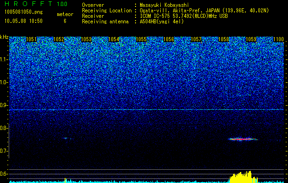Click the small yellow spike under 1052
The width and height of the screenshot is (288, 183).
[x=65, y=180]
